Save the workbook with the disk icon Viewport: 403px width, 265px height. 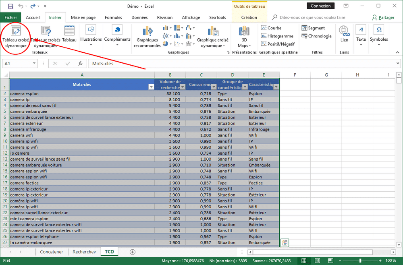click(10, 6)
